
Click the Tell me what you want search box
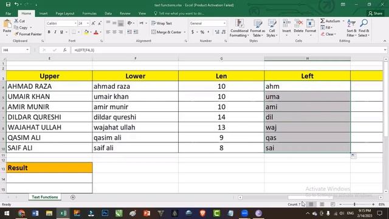tap(179, 13)
